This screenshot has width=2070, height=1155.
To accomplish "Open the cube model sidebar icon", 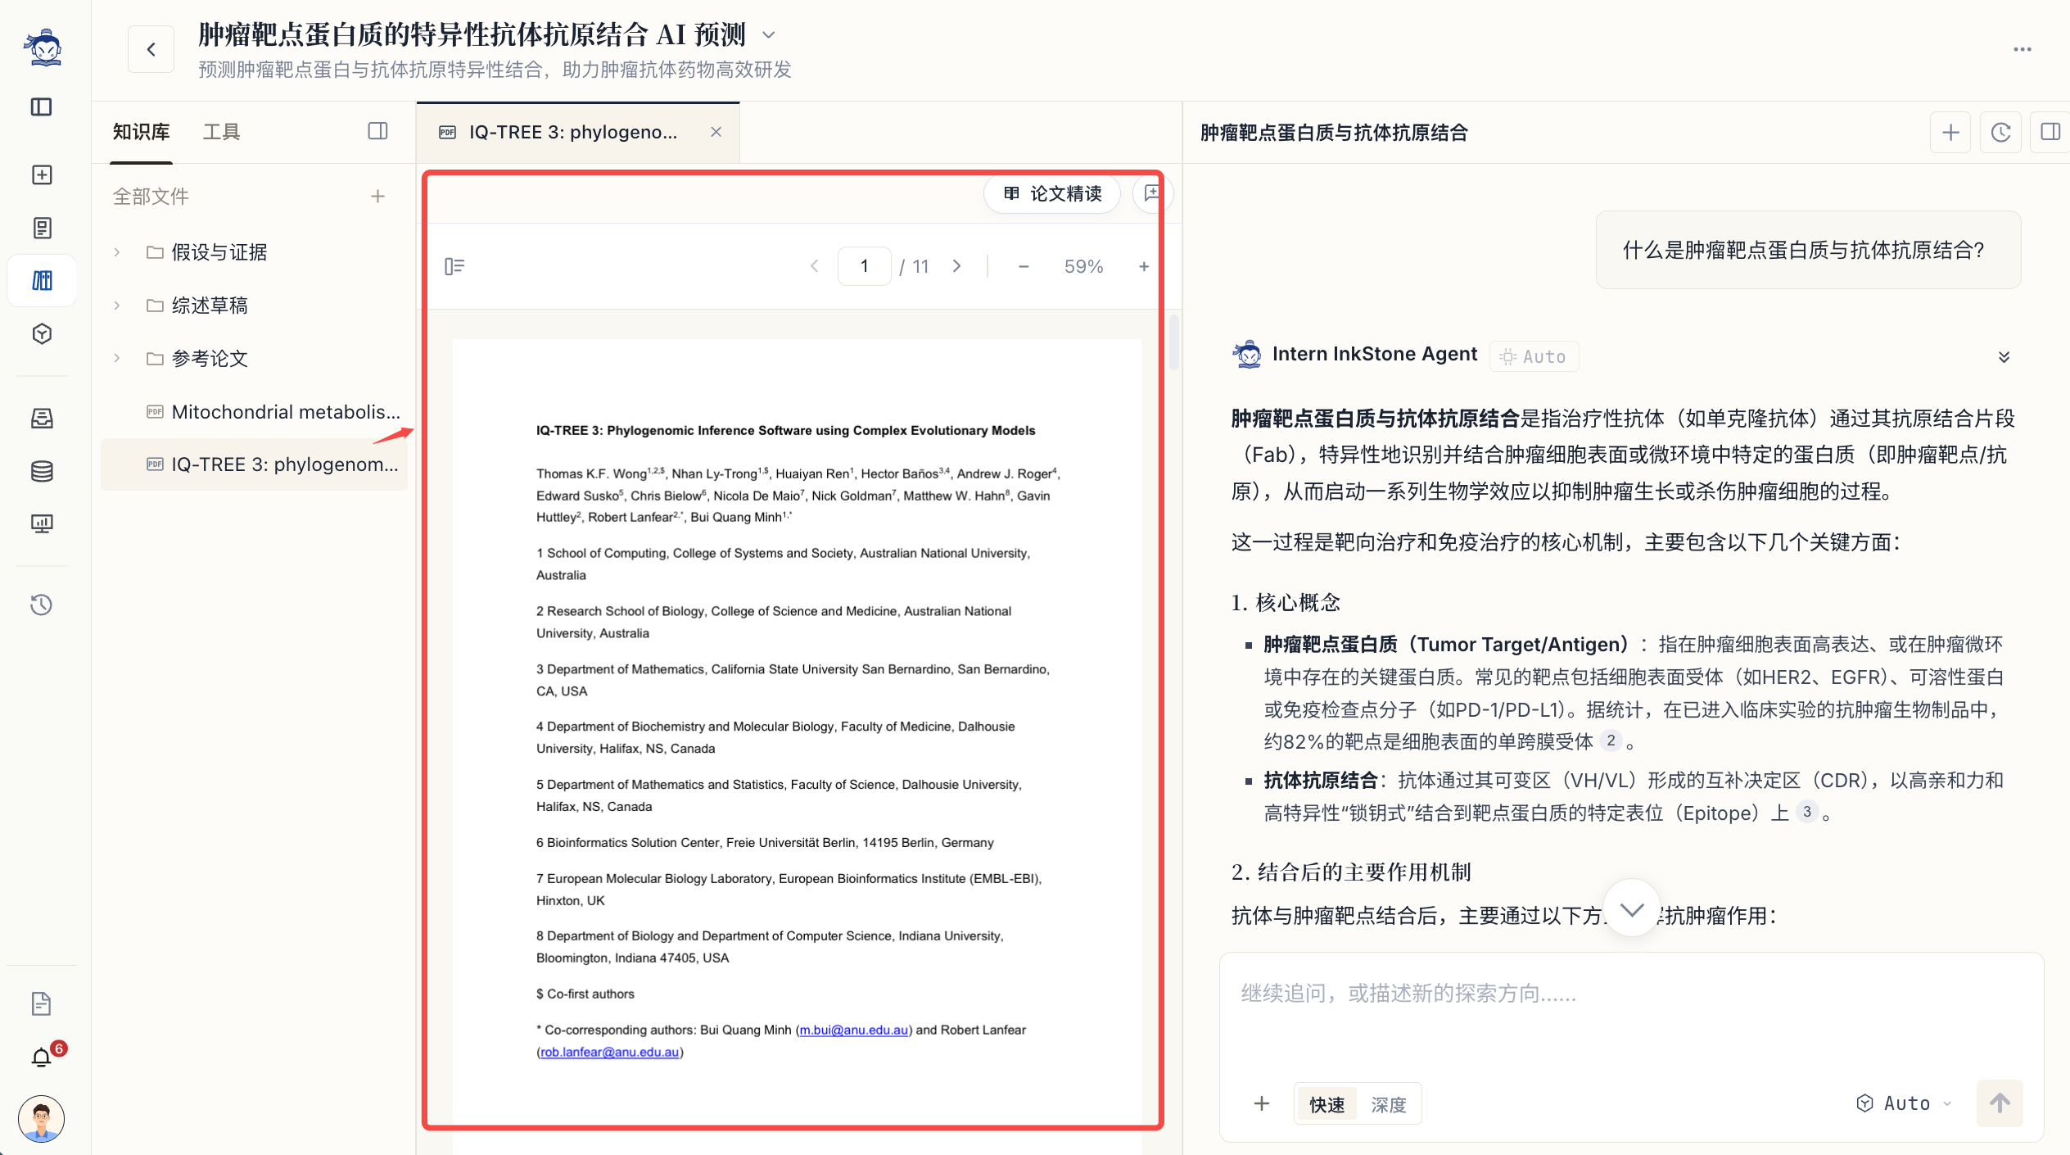I will (x=42, y=334).
